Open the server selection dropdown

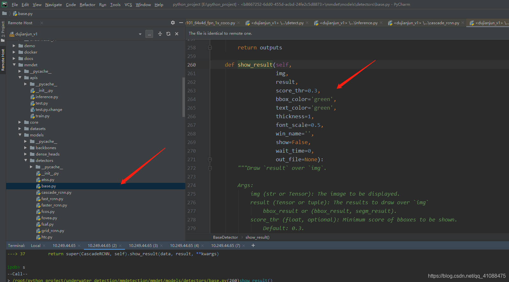coord(140,34)
